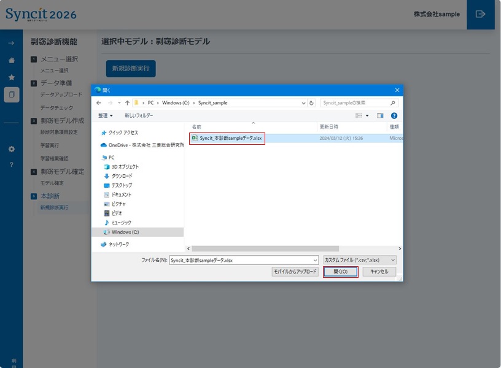
Task: Open the dialog help question mark icon
Action: click(x=394, y=115)
